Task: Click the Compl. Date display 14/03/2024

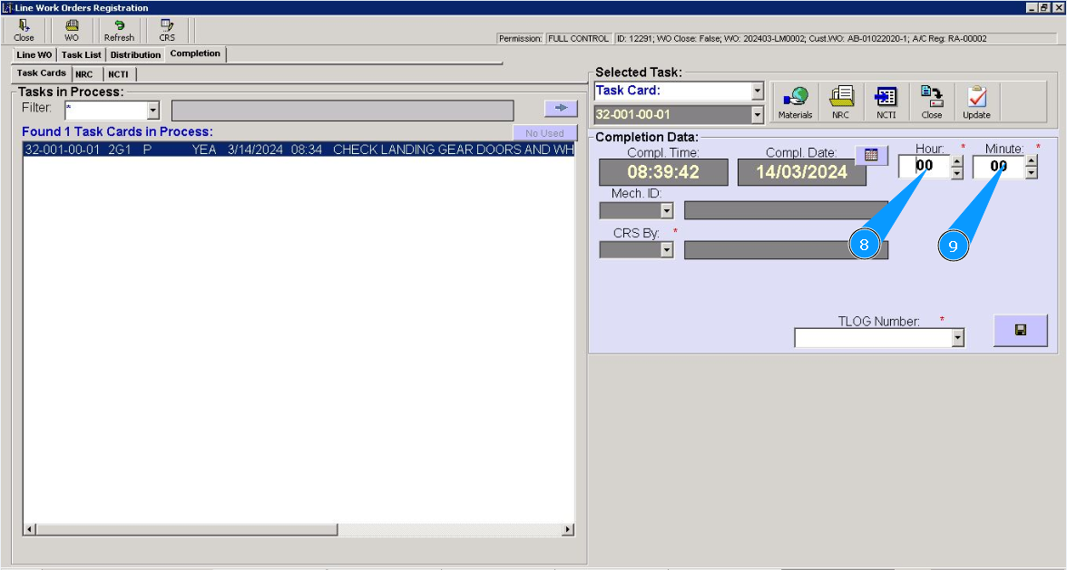Action: pos(802,172)
